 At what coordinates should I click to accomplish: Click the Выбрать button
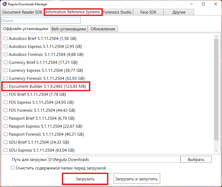click(196, 159)
